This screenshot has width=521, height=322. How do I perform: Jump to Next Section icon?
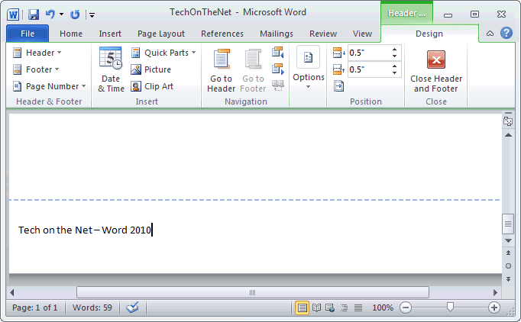(x=278, y=69)
